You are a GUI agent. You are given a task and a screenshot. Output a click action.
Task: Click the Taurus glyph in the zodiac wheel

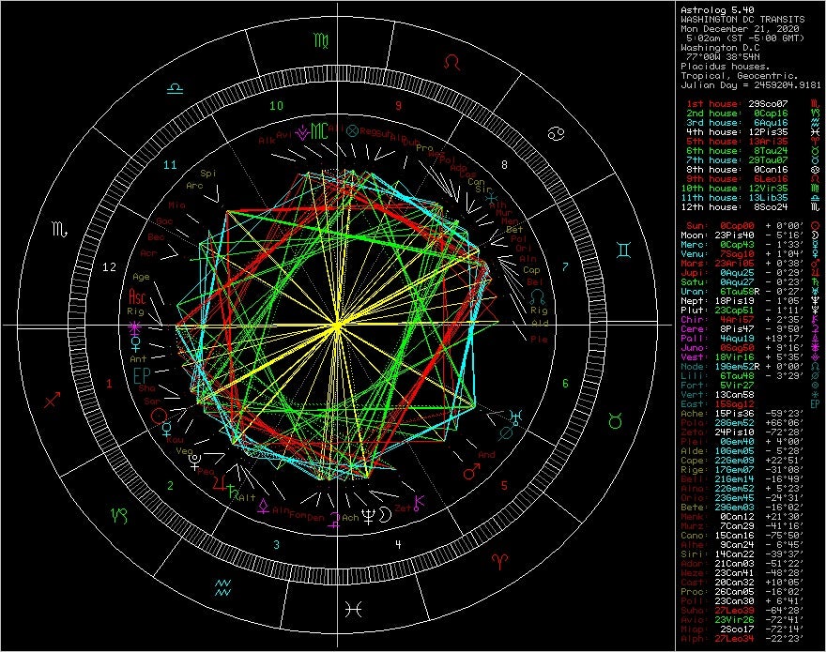point(616,421)
